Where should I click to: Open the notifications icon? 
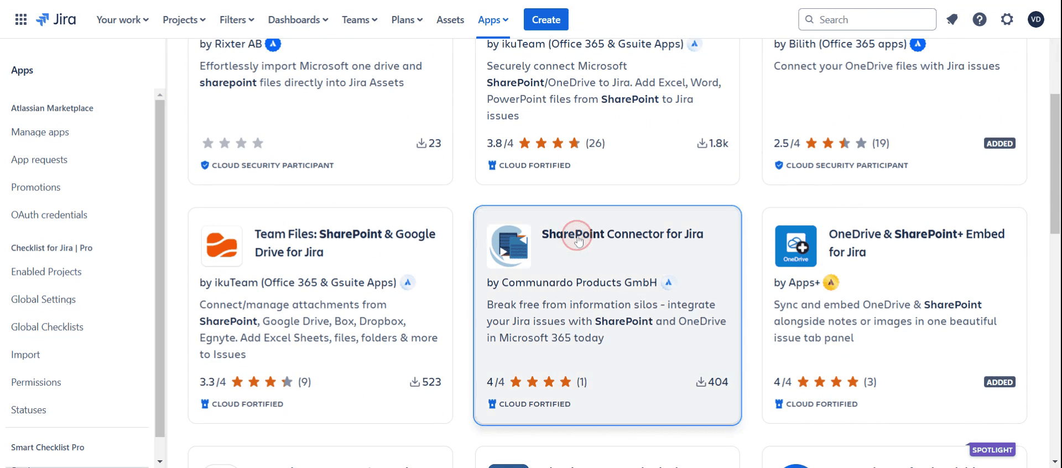coord(952,19)
